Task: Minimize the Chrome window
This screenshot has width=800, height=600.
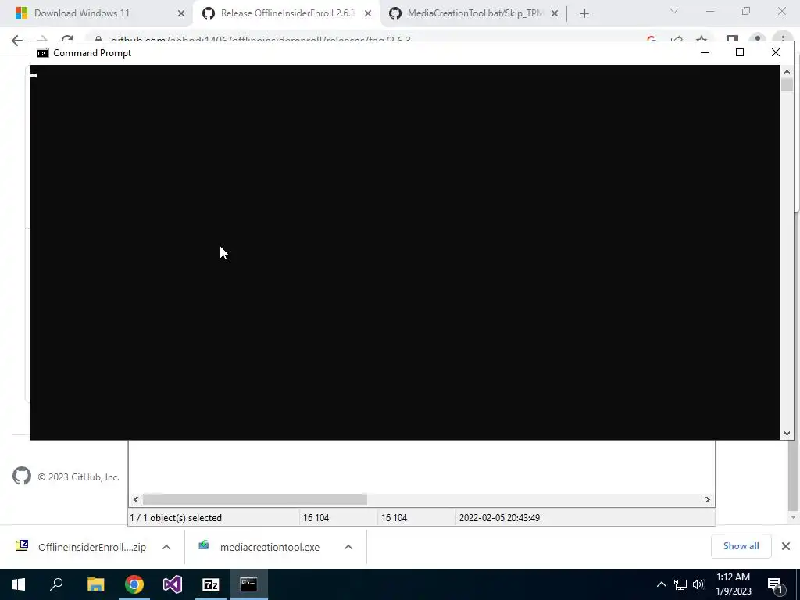Action: click(x=710, y=11)
